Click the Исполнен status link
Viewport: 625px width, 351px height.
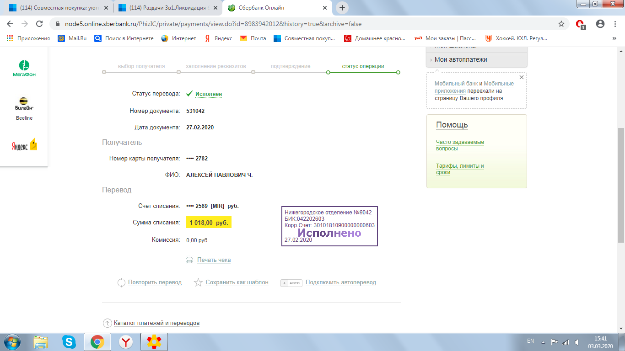pyautogui.click(x=209, y=94)
